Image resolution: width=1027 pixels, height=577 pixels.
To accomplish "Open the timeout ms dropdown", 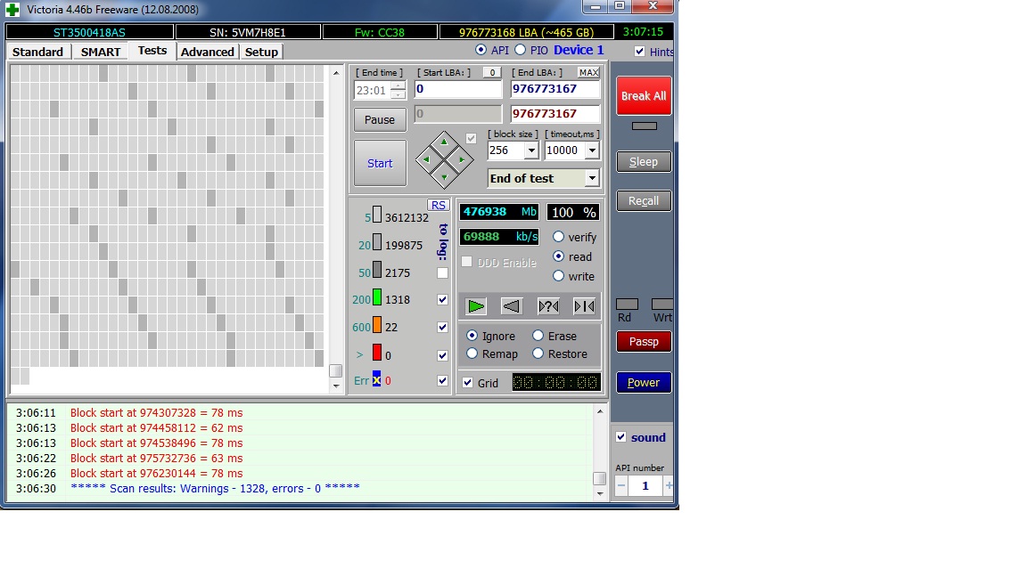I will tap(592, 150).
